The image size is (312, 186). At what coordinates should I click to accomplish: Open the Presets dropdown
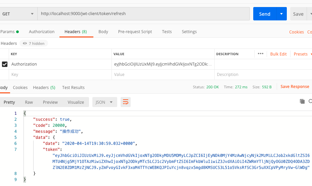click(x=303, y=54)
